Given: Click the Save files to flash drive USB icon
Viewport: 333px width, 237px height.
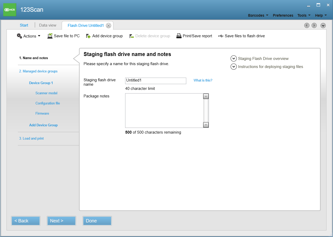Looking at the screenshot, I should pyautogui.click(x=221, y=36).
